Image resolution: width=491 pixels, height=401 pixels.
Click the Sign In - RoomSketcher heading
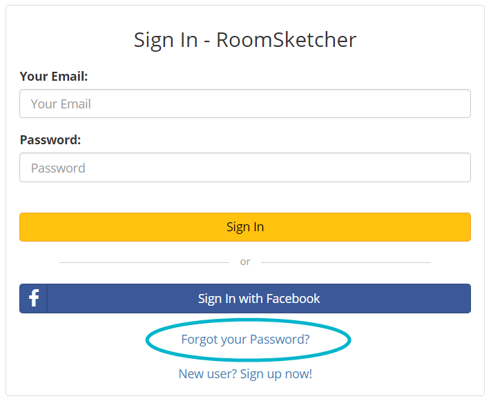(x=245, y=40)
